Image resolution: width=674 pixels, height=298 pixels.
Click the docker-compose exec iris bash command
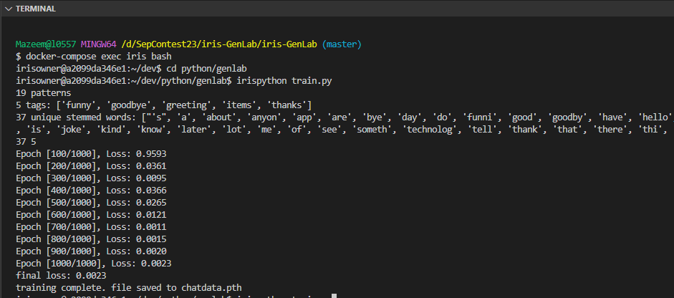[x=97, y=56]
